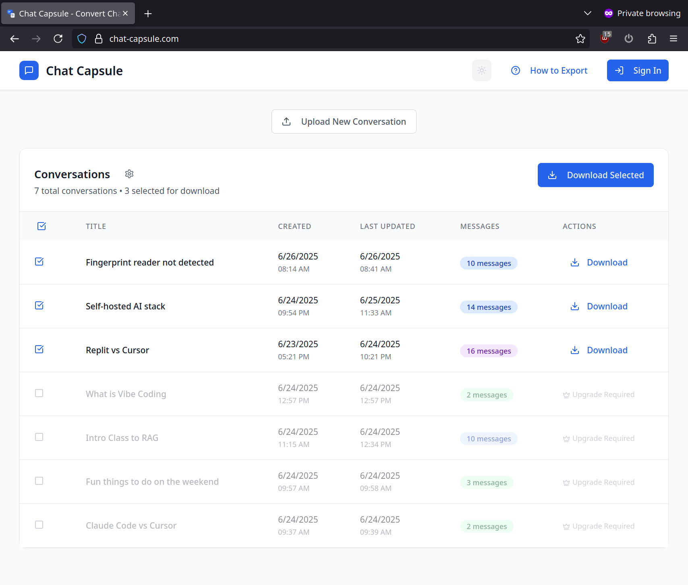Click the Intro Class to RAG title
Viewport: 688px width, 585px height.
(x=122, y=438)
